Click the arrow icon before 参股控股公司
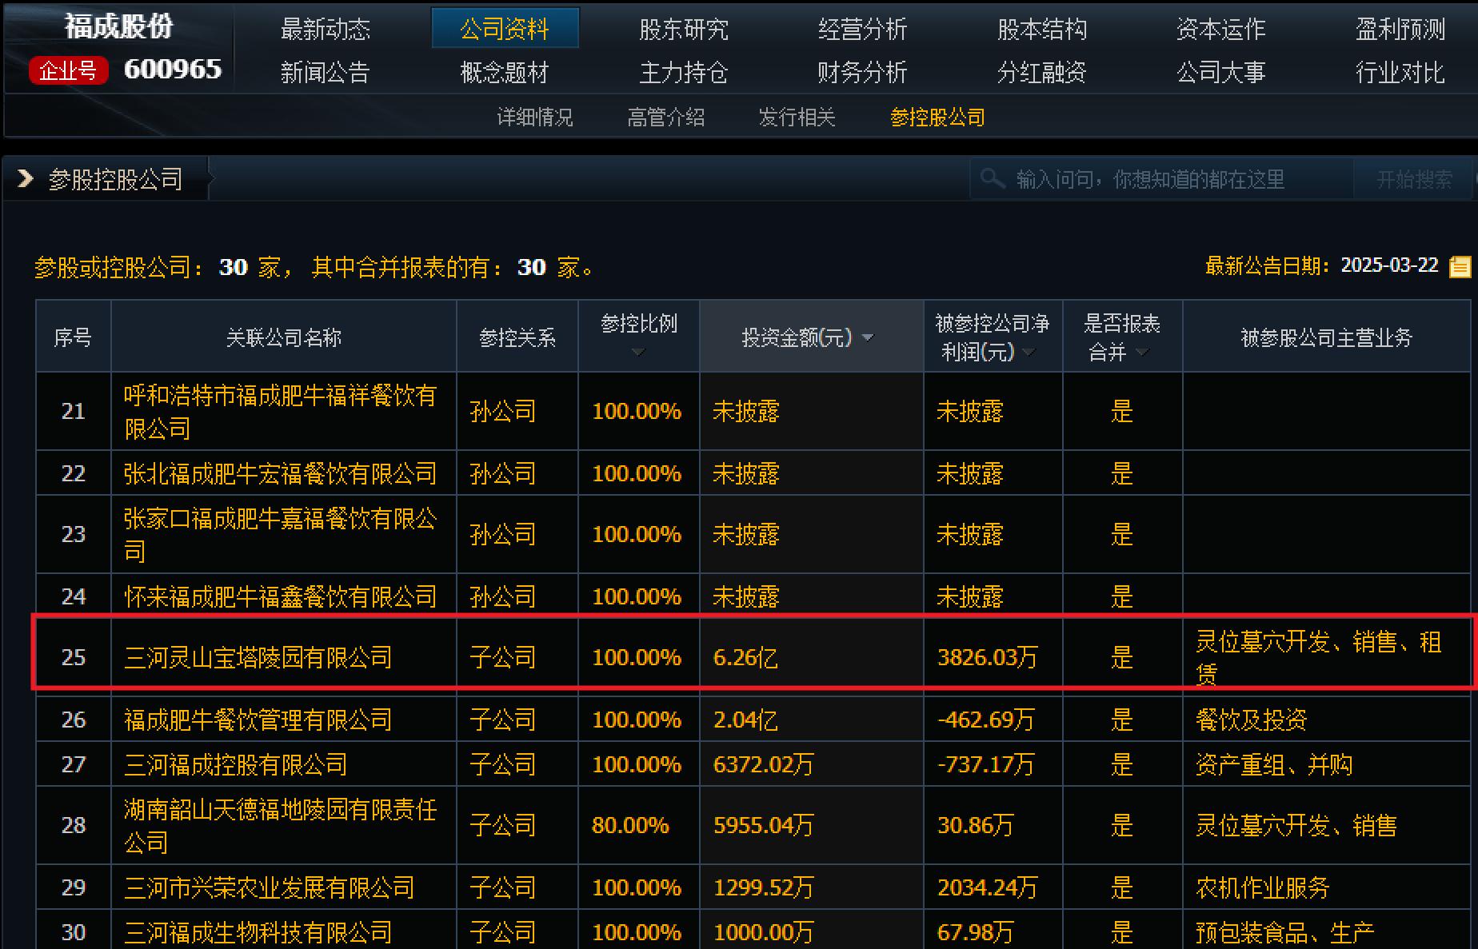Image resolution: width=1478 pixels, height=949 pixels. coord(26,178)
